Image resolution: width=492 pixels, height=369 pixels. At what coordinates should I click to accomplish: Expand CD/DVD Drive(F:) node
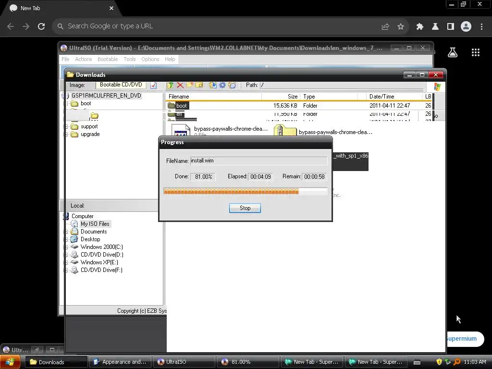(66, 270)
